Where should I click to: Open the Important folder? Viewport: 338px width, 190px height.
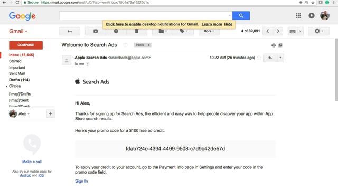(17, 68)
